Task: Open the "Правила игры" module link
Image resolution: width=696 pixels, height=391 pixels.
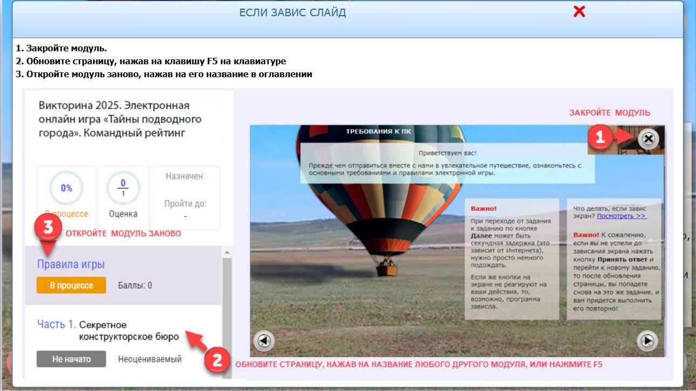Action: pyautogui.click(x=71, y=265)
